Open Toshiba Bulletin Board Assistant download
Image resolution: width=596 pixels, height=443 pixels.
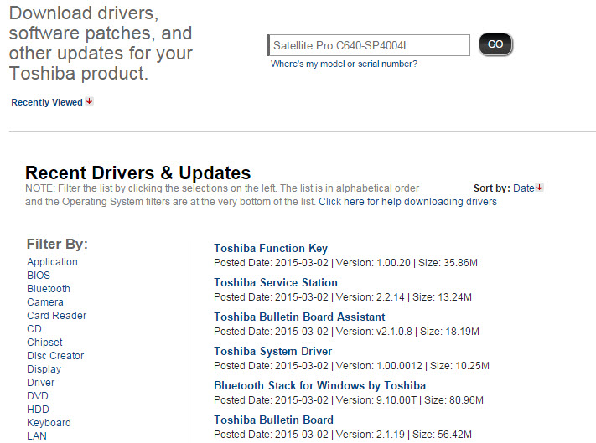pyautogui.click(x=299, y=317)
